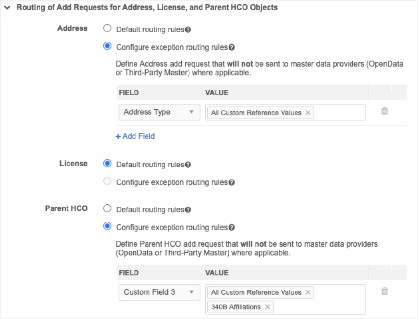
Task: Remove the 340B Affiliations value tag
Action: (267, 307)
